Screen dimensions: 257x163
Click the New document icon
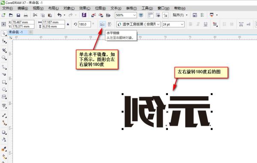tap(3, 15)
